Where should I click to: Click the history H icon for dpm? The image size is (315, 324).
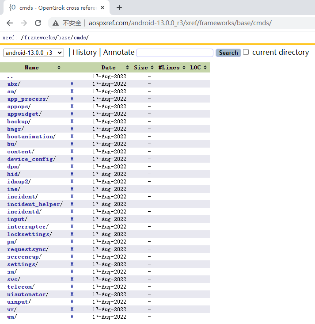(72, 166)
